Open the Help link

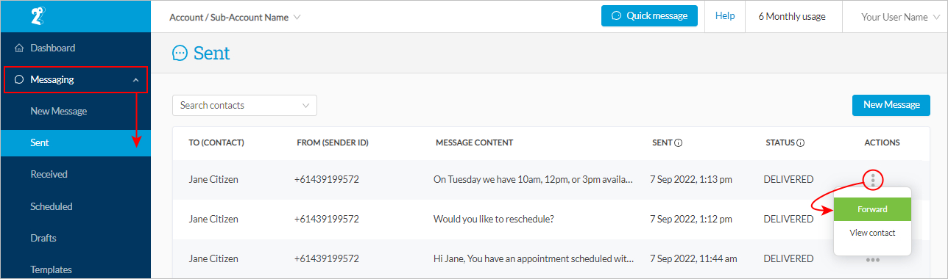[725, 16]
